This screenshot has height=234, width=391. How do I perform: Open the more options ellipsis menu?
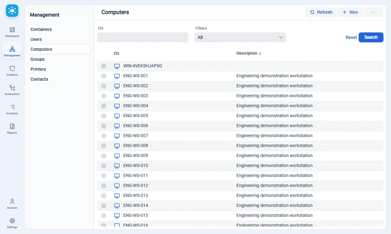(x=373, y=12)
